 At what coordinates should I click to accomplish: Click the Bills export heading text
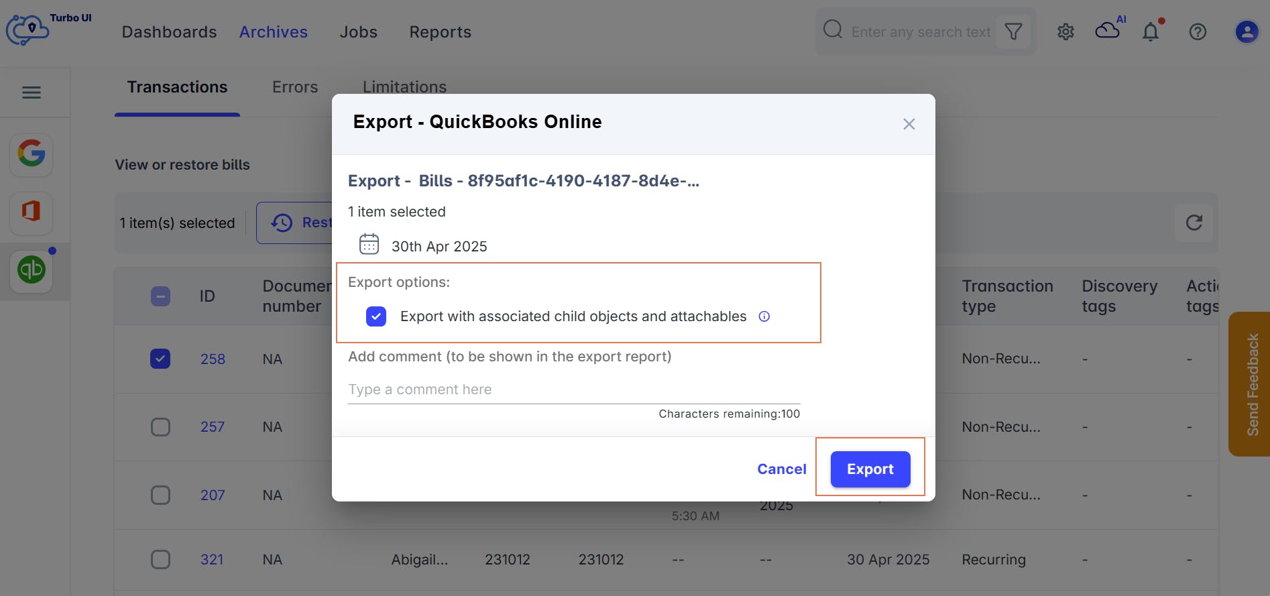[x=523, y=181]
